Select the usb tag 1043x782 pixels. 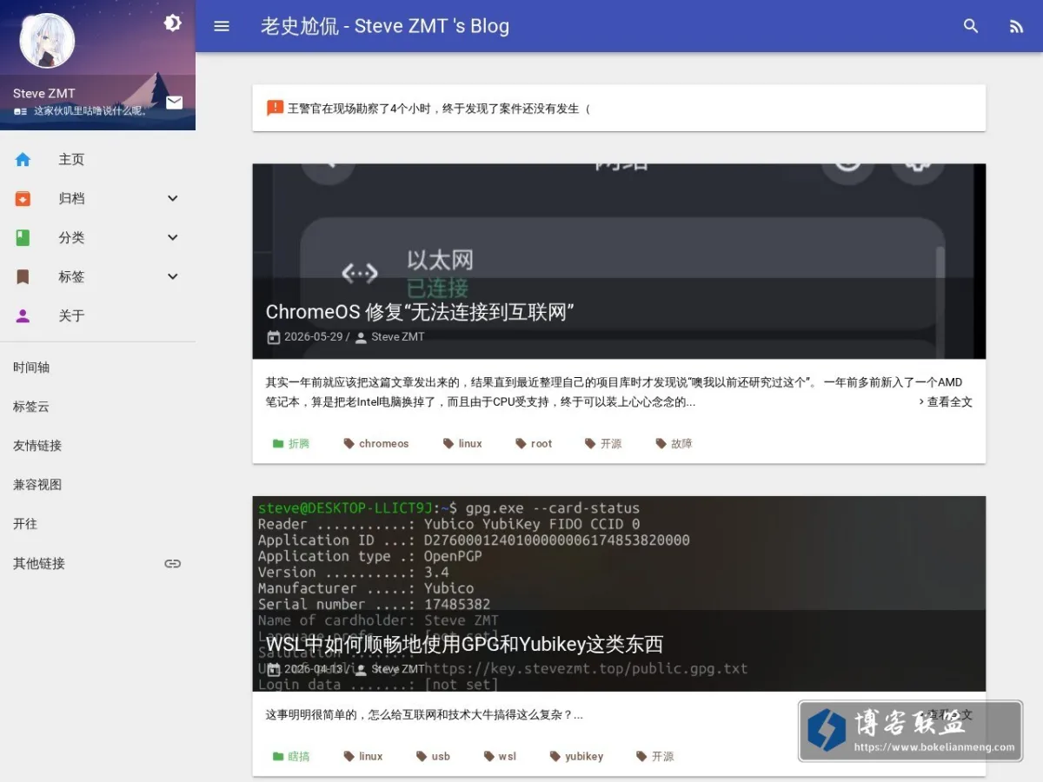433,757
